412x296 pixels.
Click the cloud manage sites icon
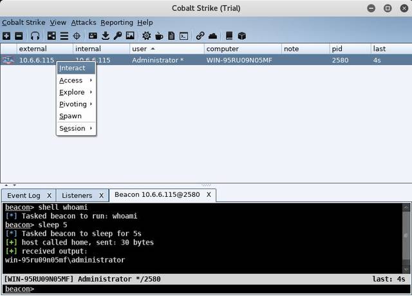coord(212,36)
